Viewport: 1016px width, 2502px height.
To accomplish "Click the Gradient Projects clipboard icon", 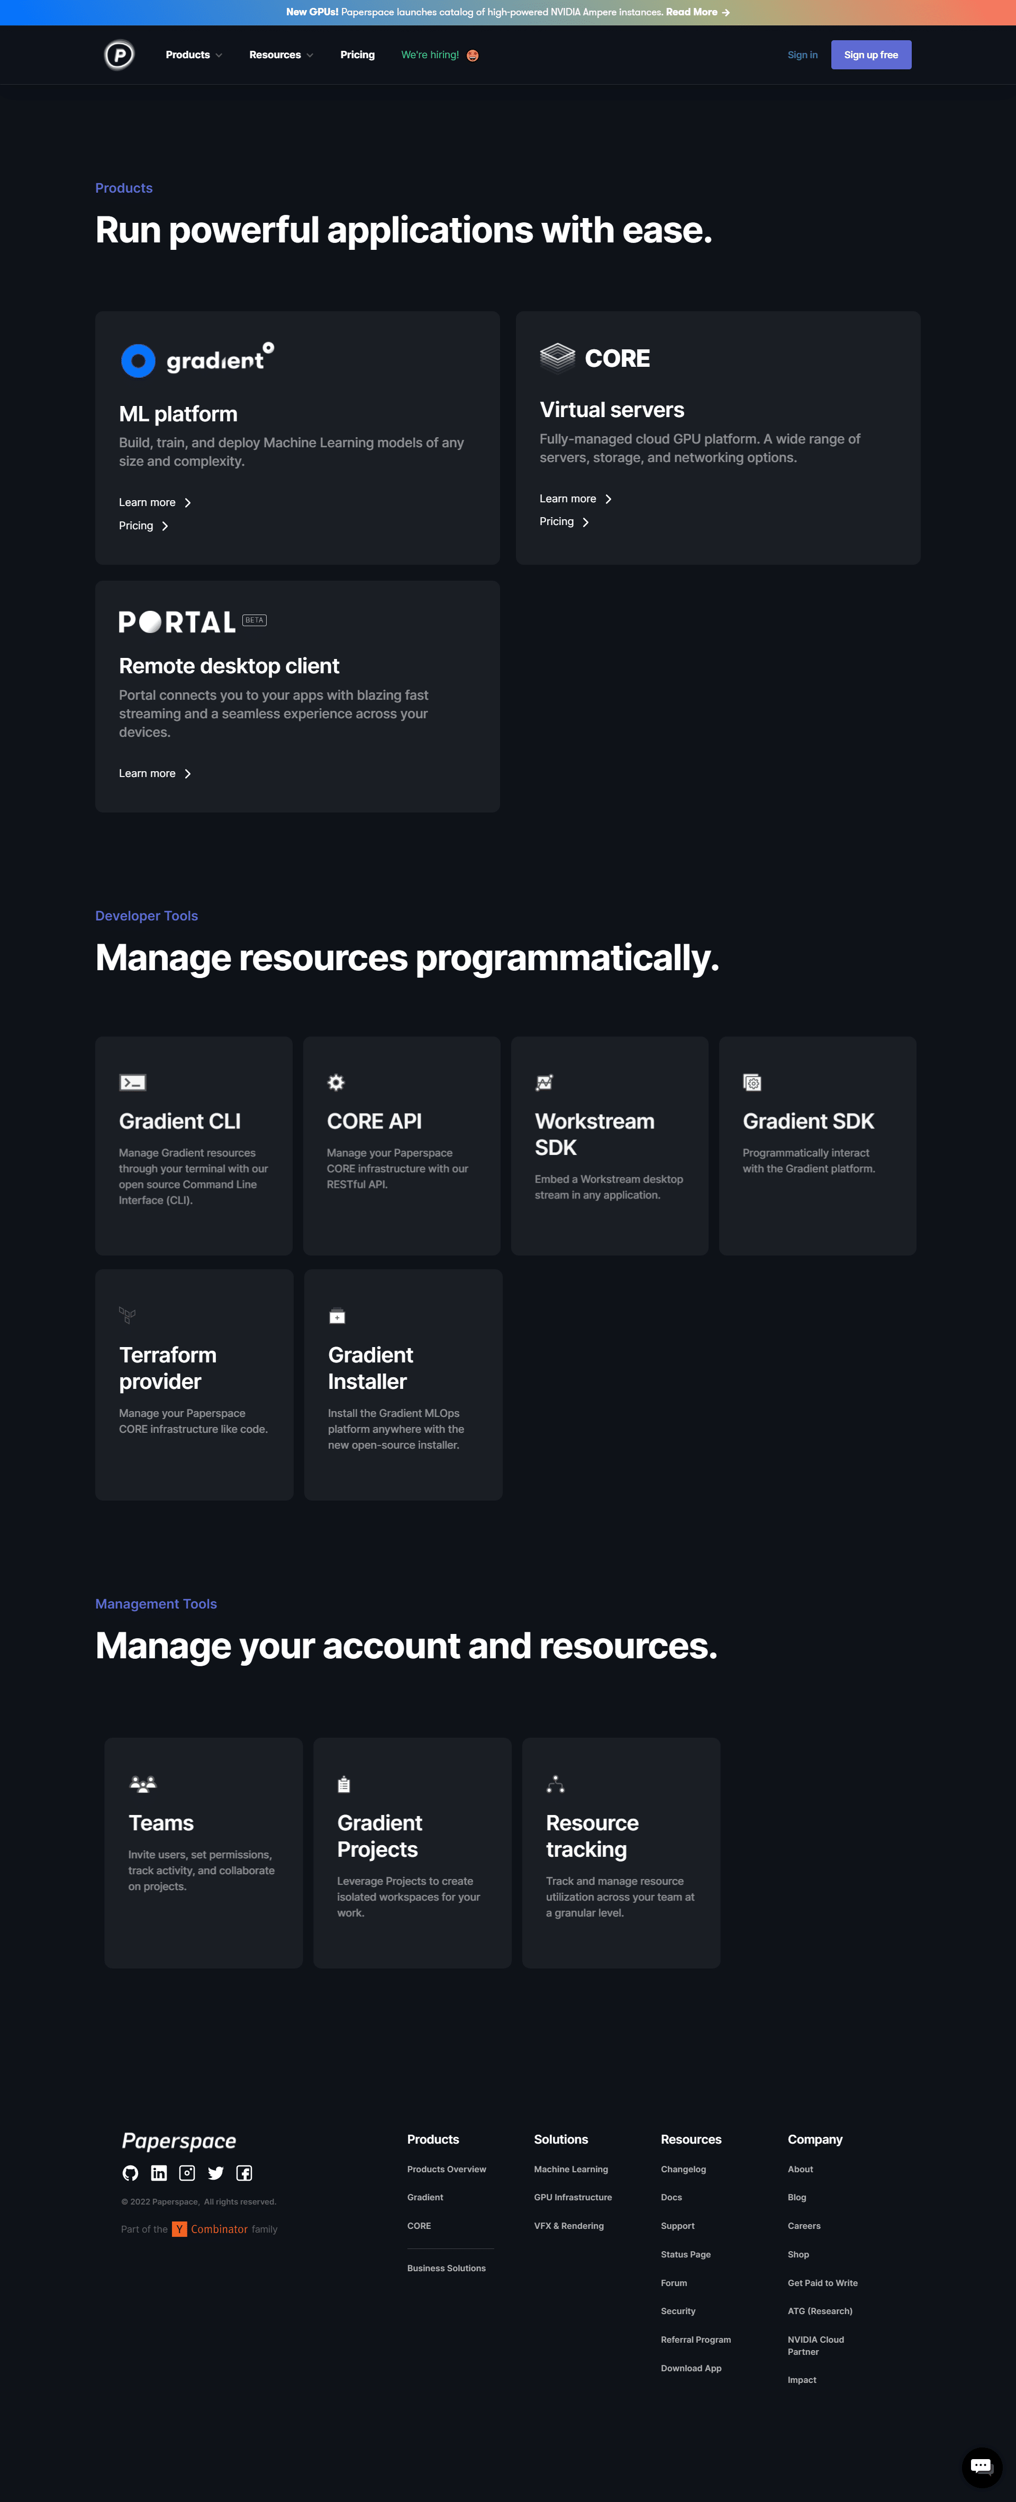I will tap(344, 1784).
